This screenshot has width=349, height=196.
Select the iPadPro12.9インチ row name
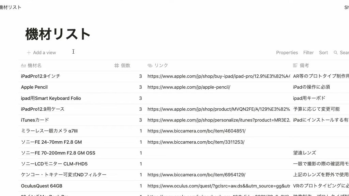point(41,76)
